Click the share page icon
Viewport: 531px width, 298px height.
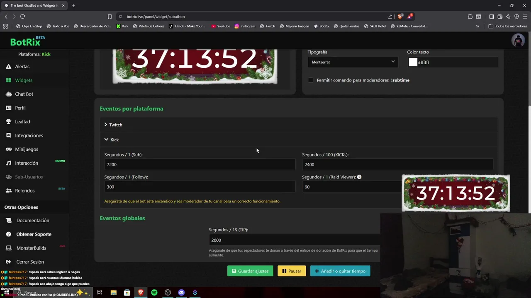pyautogui.click(x=390, y=17)
